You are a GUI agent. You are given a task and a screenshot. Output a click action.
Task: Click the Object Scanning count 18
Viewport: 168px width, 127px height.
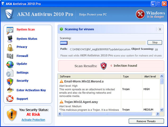click(156, 49)
